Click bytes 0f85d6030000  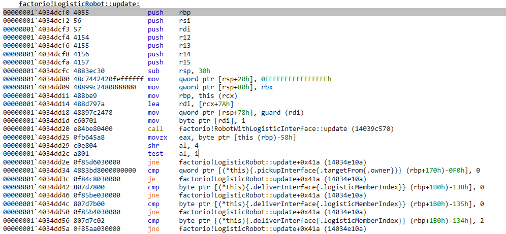[97, 162]
